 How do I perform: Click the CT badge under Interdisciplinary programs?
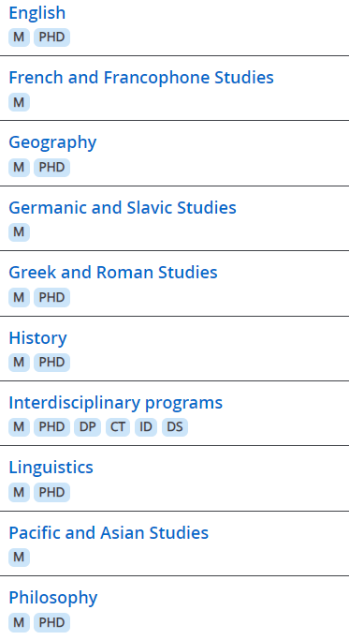click(118, 427)
